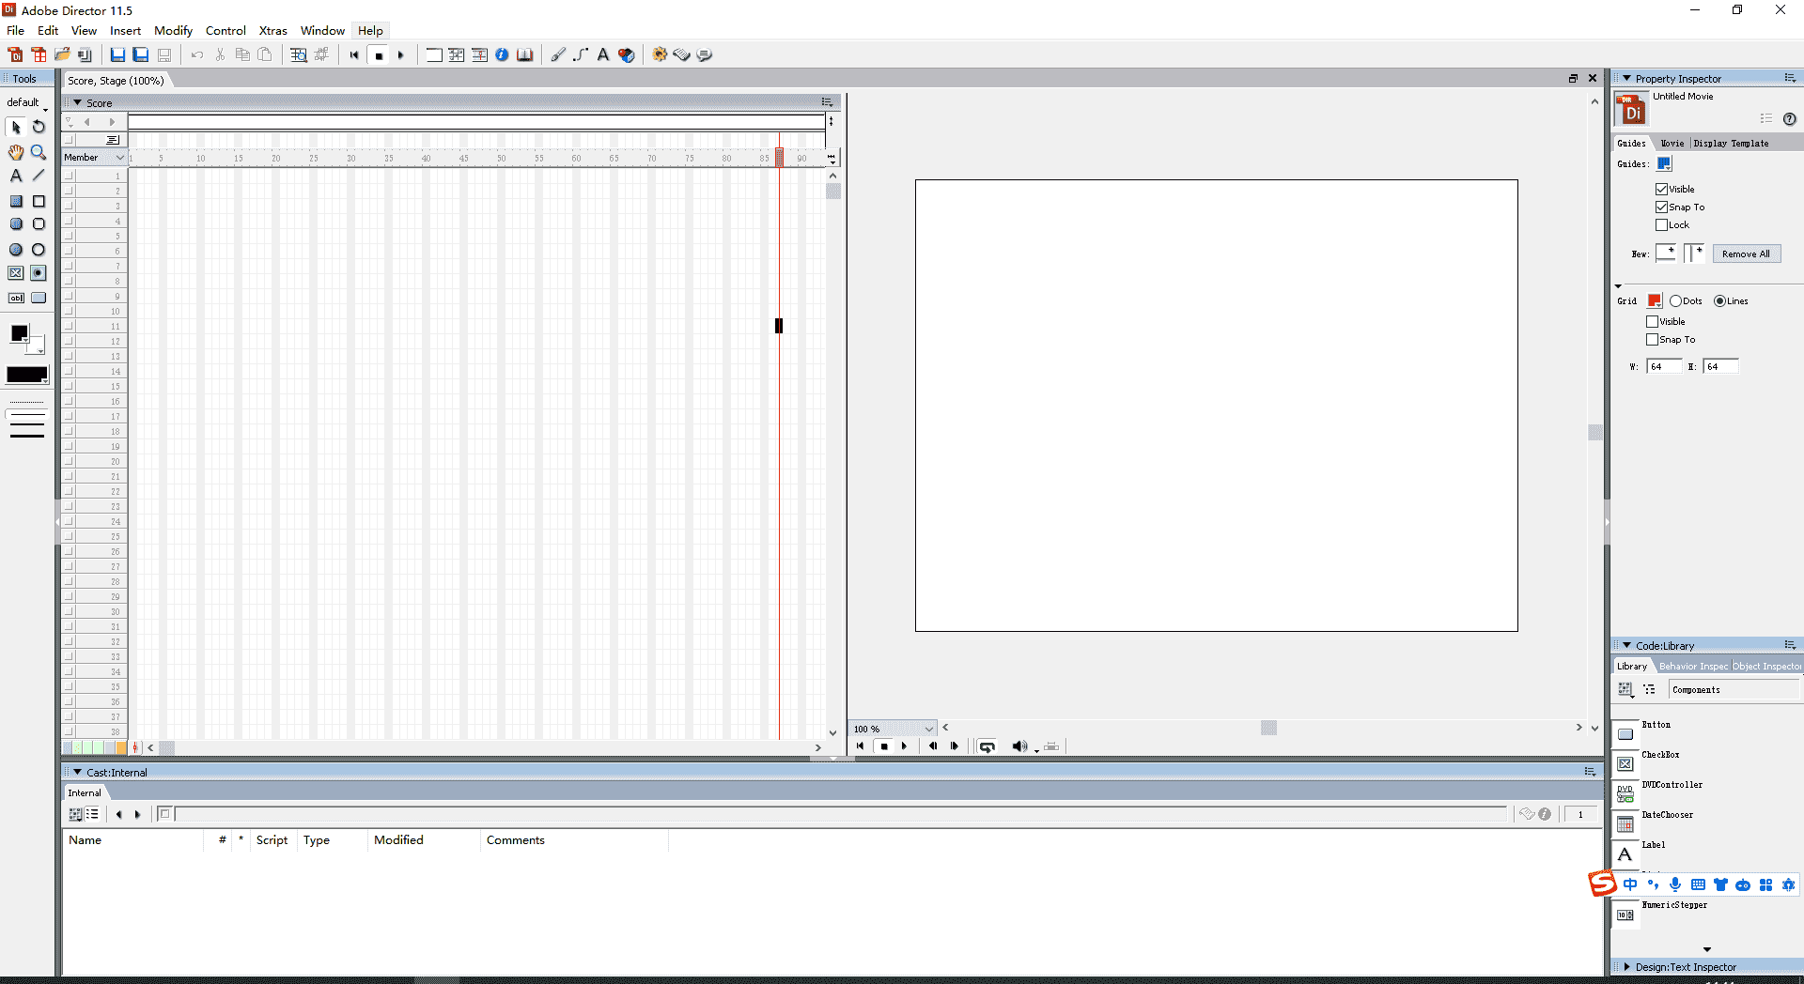Click the Open folder toolbar icon
This screenshot has width=1804, height=984.
pos(62,54)
